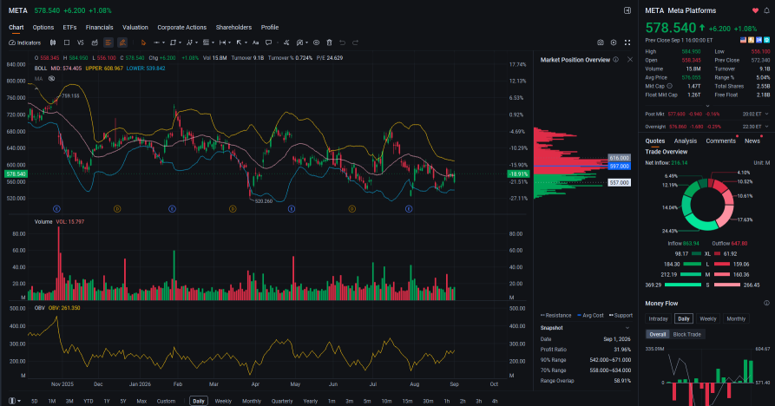Delete drawings with the trash icon
The height and width of the screenshot is (406, 775).
coord(329,43)
